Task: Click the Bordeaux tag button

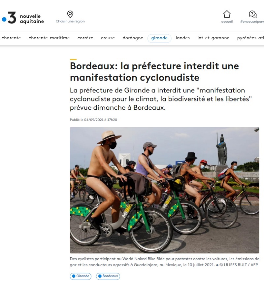Action: pyautogui.click(x=108, y=276)
